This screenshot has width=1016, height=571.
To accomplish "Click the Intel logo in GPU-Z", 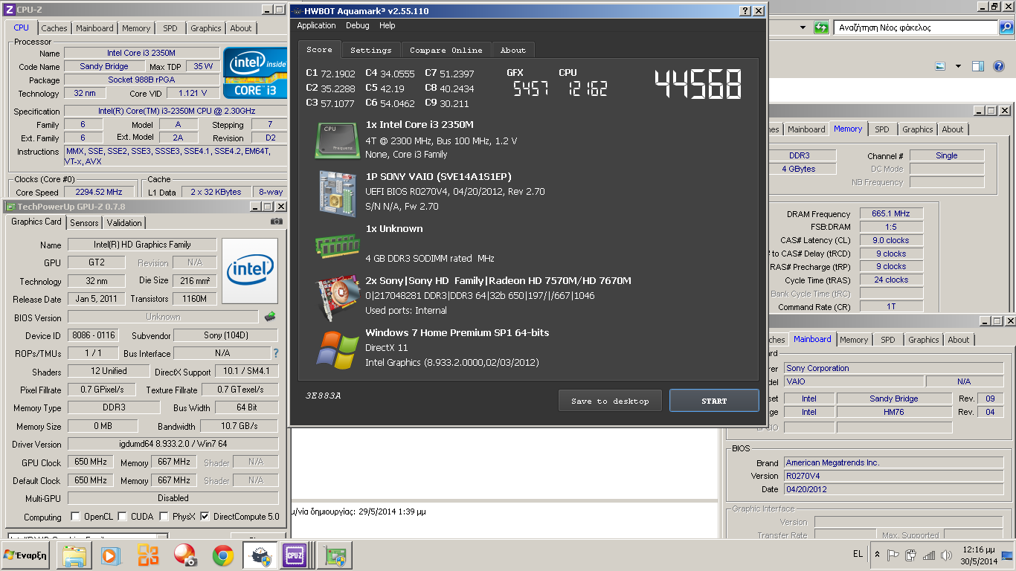I will (250, 270).
